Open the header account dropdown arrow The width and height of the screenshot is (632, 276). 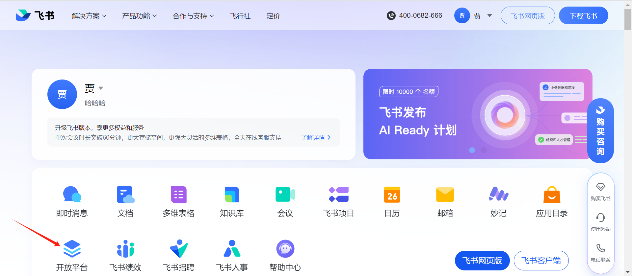point(489,15)
